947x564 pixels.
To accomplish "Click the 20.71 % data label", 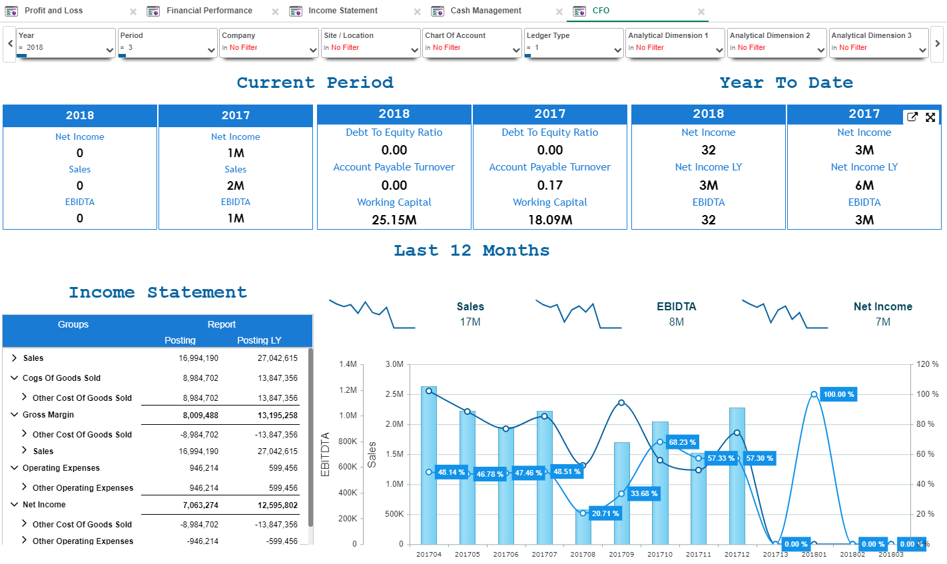I will 605,513.
